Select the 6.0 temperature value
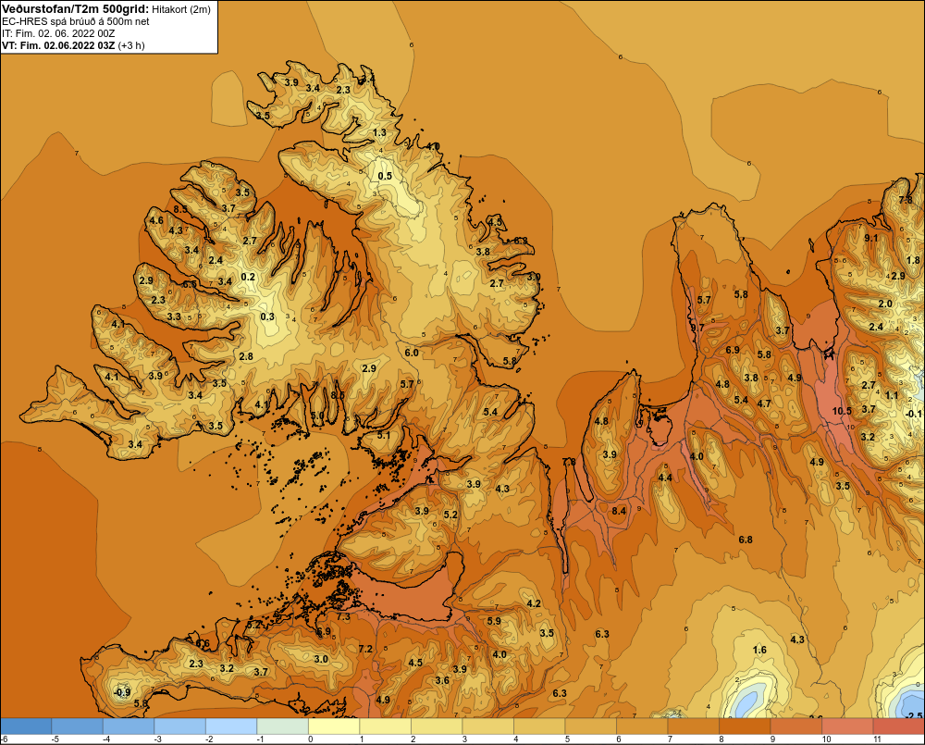Viewport: 925px width, 745px height. click(412, 353)
